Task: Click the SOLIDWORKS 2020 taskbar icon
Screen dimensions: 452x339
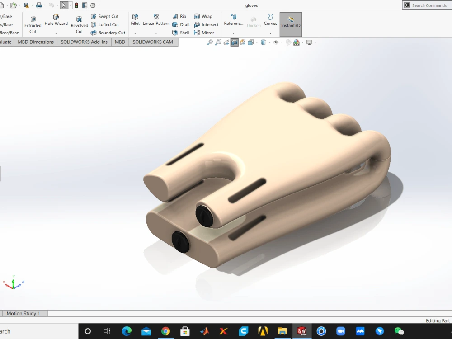Action: [302, 331]
